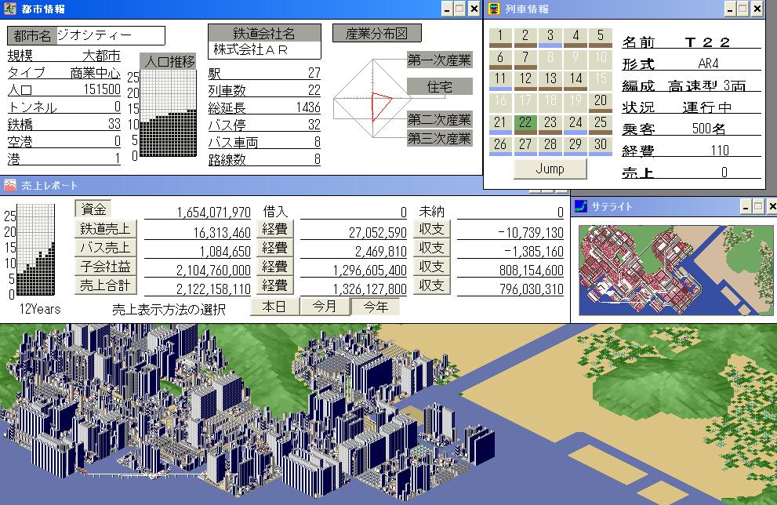
Task: Click the population history bar chart
Action: [x=169, y=114]
